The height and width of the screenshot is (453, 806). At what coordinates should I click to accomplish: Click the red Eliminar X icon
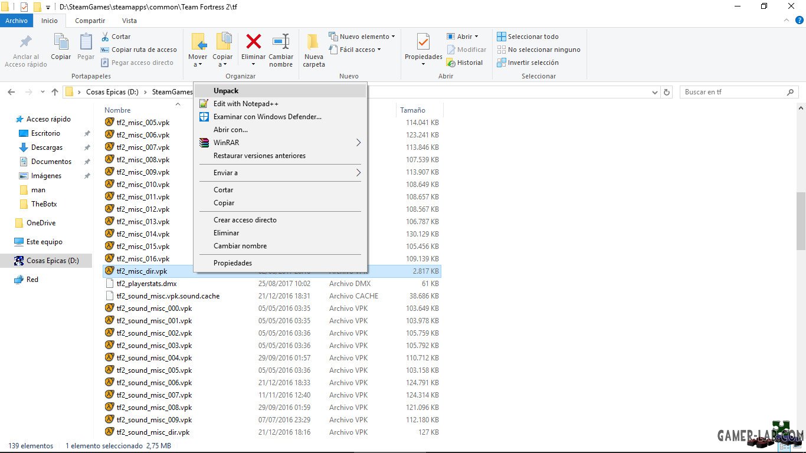254,41
